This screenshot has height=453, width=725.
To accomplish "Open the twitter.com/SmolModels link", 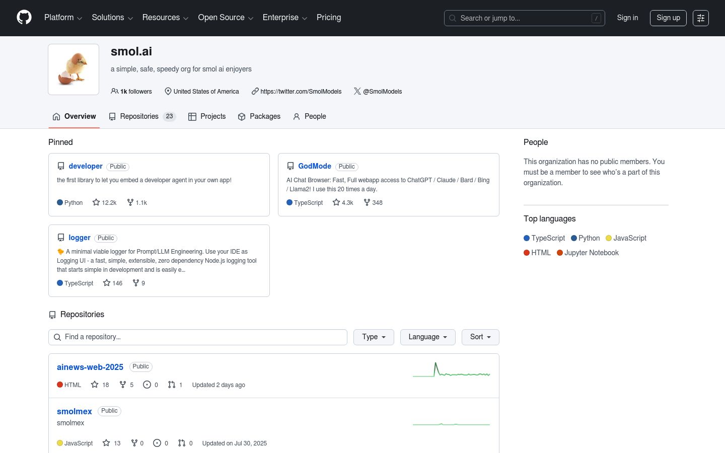I will [x=301, y=92].
